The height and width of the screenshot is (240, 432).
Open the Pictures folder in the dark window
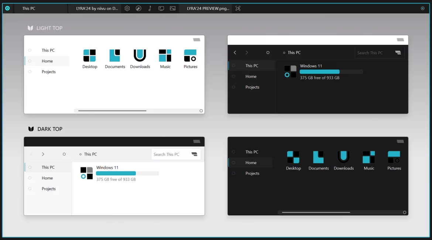pos(394,160)
